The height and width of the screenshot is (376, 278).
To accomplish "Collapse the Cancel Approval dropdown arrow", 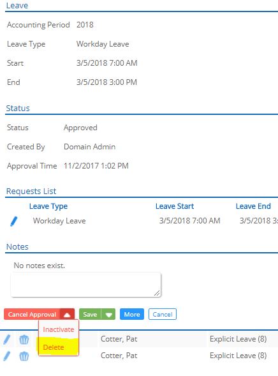I will tap(67, 314).
